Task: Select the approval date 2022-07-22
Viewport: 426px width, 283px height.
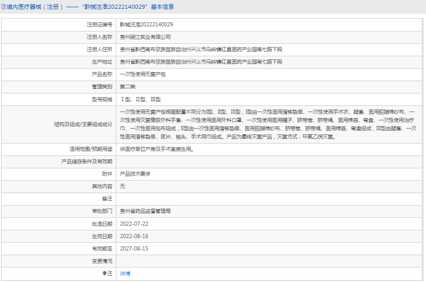Action: click(x=134, y=224)
